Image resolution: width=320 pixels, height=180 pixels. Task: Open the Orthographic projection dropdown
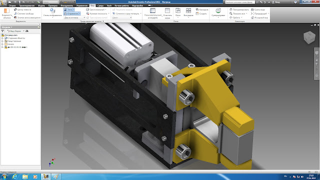click(96, 9)
